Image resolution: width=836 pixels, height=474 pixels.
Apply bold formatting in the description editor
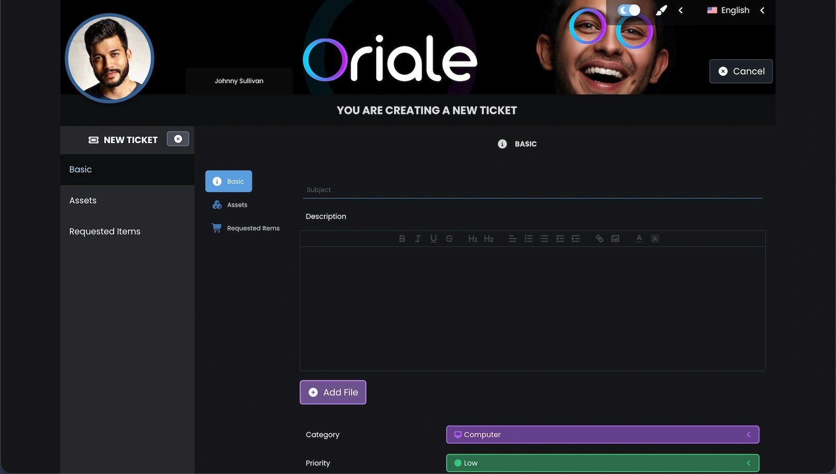[402, 238]
